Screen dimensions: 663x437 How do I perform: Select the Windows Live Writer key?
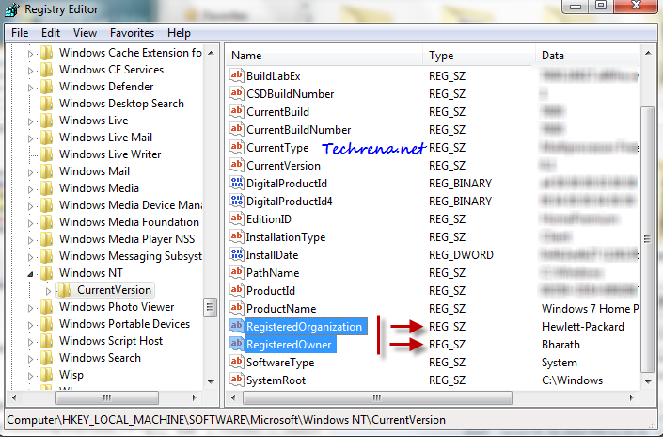pos(110,154)
